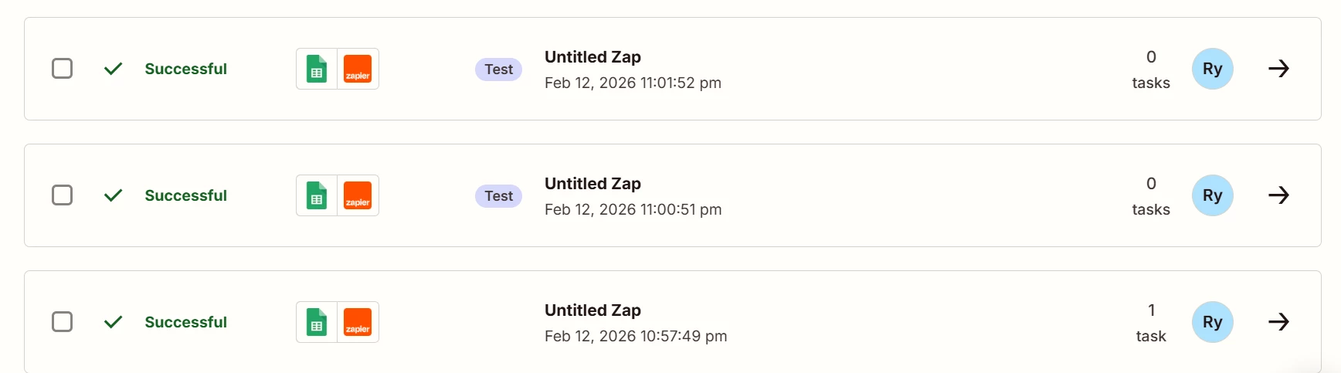Click Google Sheets icon in 11:00:51 pm run
The width and height of the screenshot is (1341, 373).
tap(317, 195)
